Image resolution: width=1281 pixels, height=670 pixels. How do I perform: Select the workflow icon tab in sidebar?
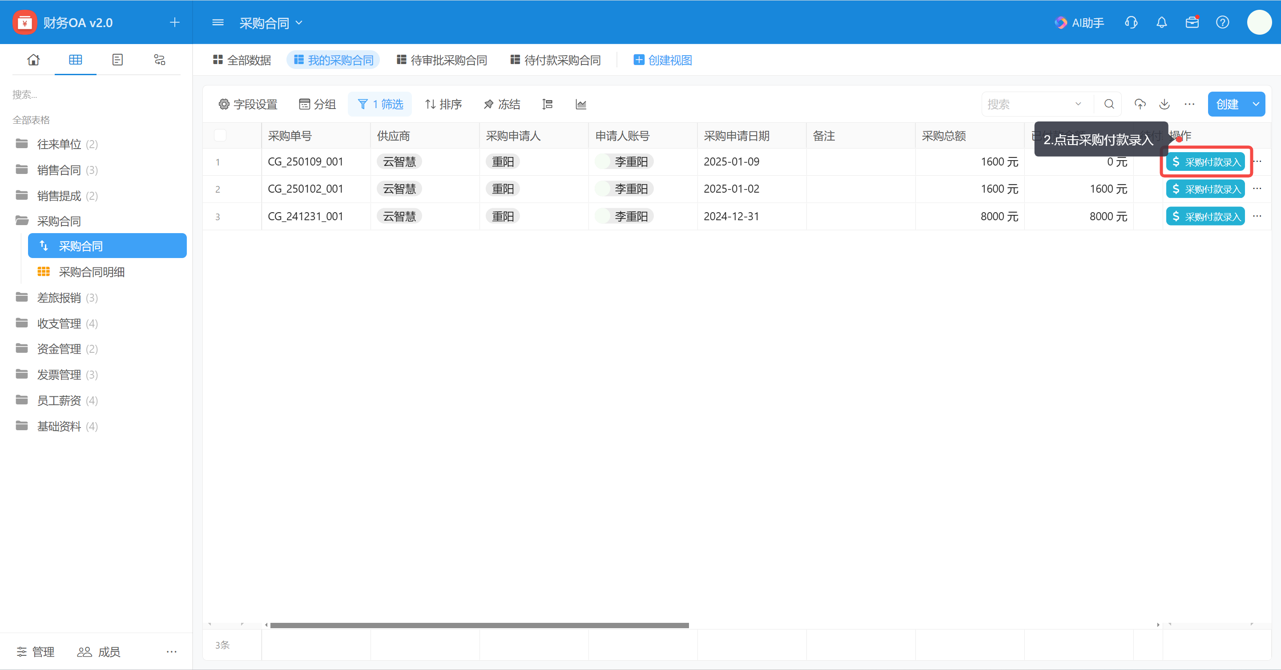[159, 60]
